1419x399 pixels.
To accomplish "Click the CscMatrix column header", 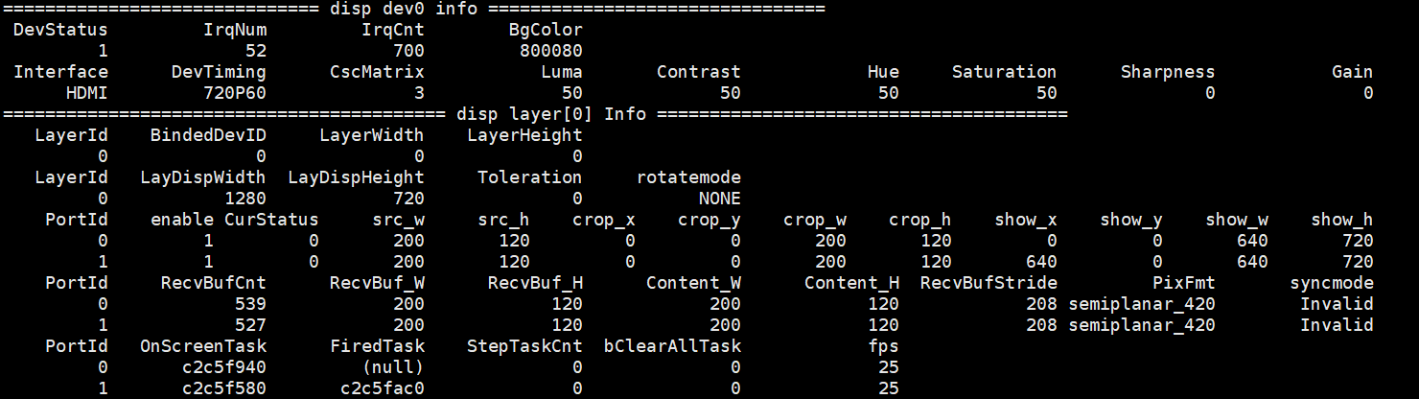I will [377, 72].
